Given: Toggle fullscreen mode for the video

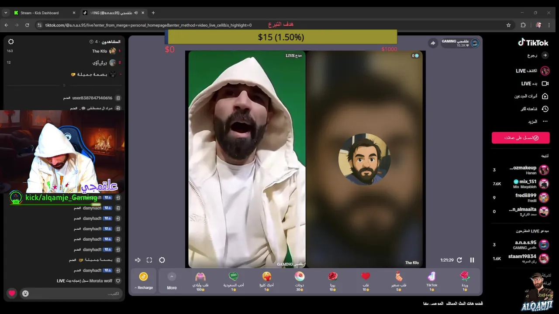Looking at the screenshot, I should coord(149,260).
